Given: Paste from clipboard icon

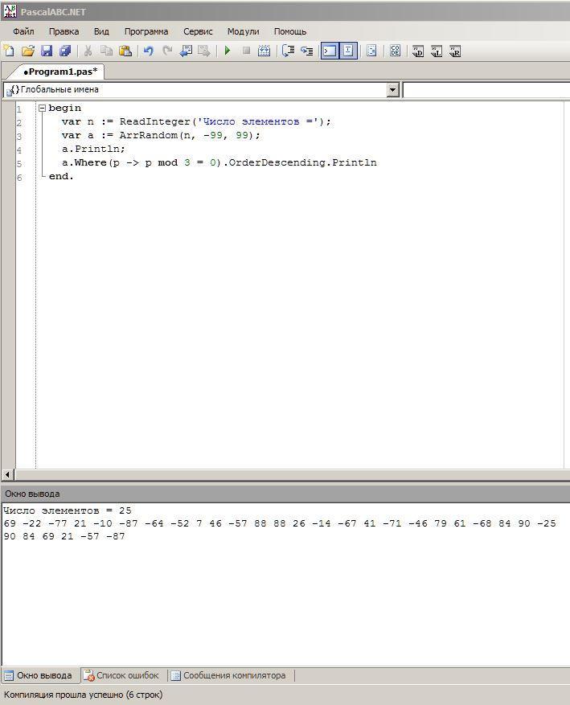Looking at the screenshot, I should click(125, 51).
